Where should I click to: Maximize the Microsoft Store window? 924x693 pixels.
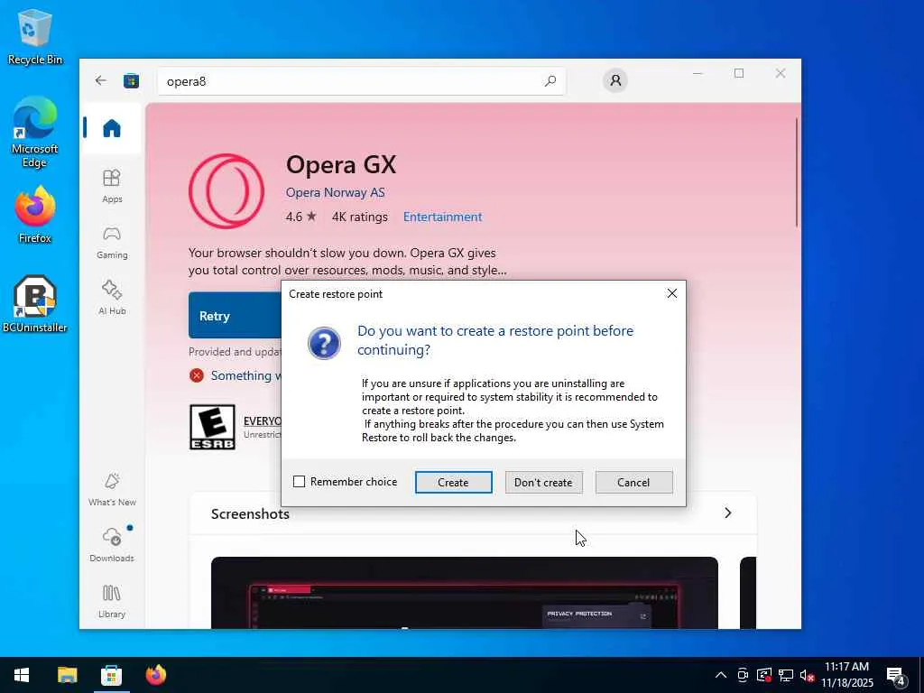coord(739,73)
